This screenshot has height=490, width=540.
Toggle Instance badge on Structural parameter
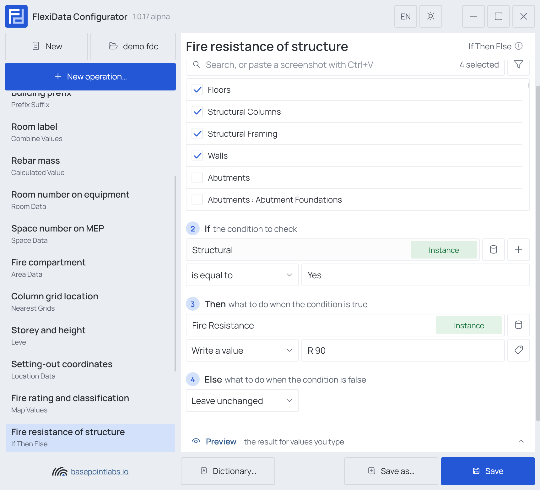tap(444, 250)
